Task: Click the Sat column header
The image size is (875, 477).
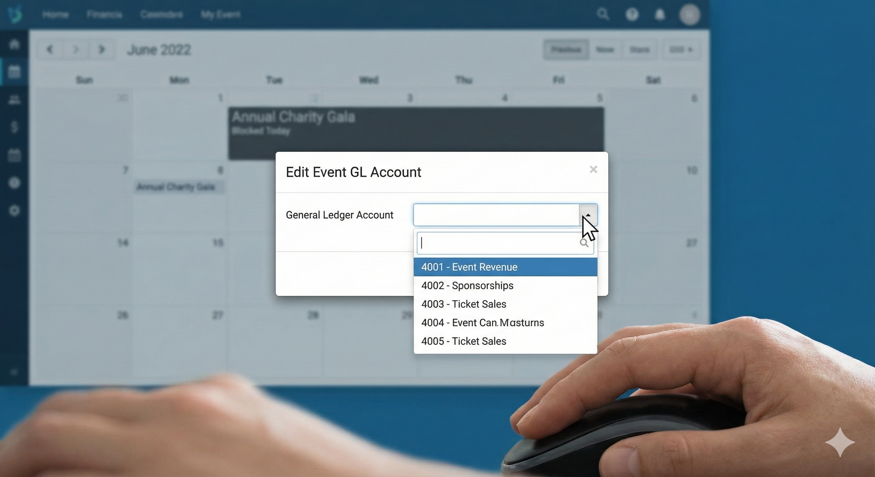Action: click(x=653, y=80)
